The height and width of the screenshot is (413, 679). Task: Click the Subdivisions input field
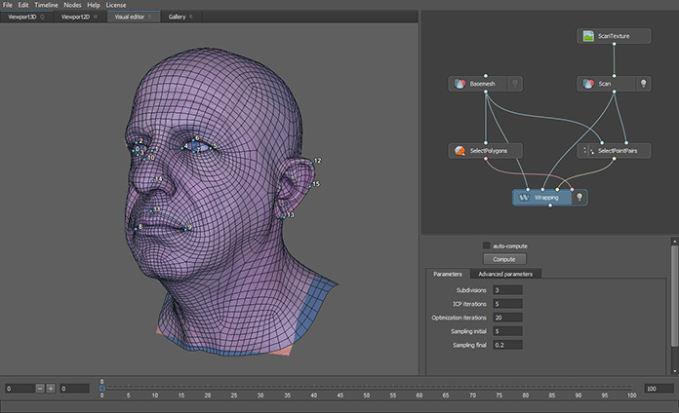tap(507, 290)
